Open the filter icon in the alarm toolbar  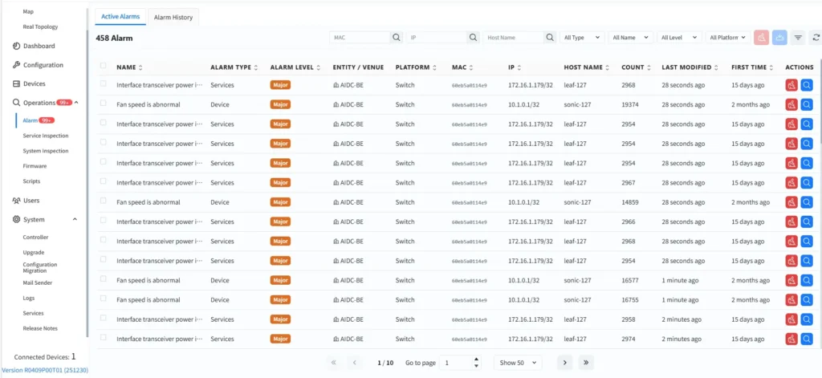[798, 37]
